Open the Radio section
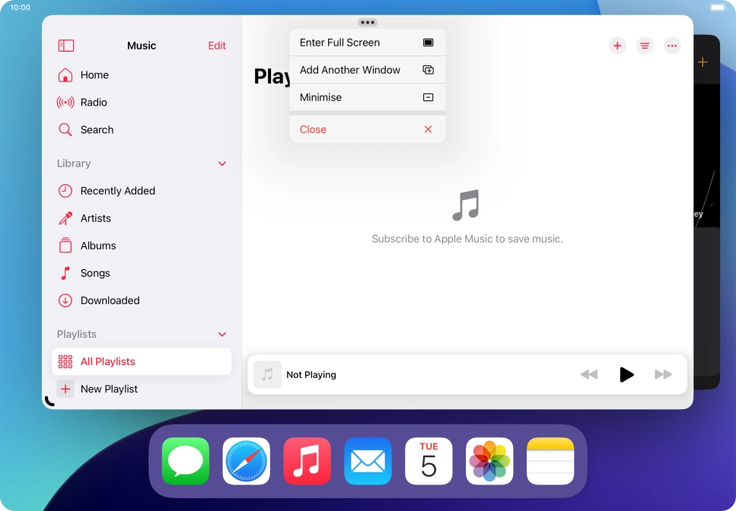This screenshot has height=511, width=736. coord(93,103)
